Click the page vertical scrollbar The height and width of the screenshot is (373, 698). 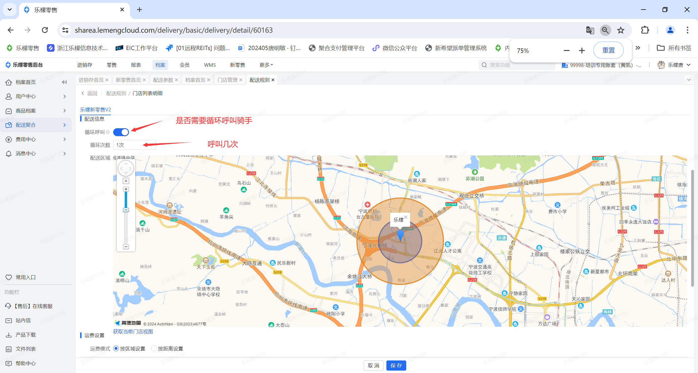coord(692,228)
